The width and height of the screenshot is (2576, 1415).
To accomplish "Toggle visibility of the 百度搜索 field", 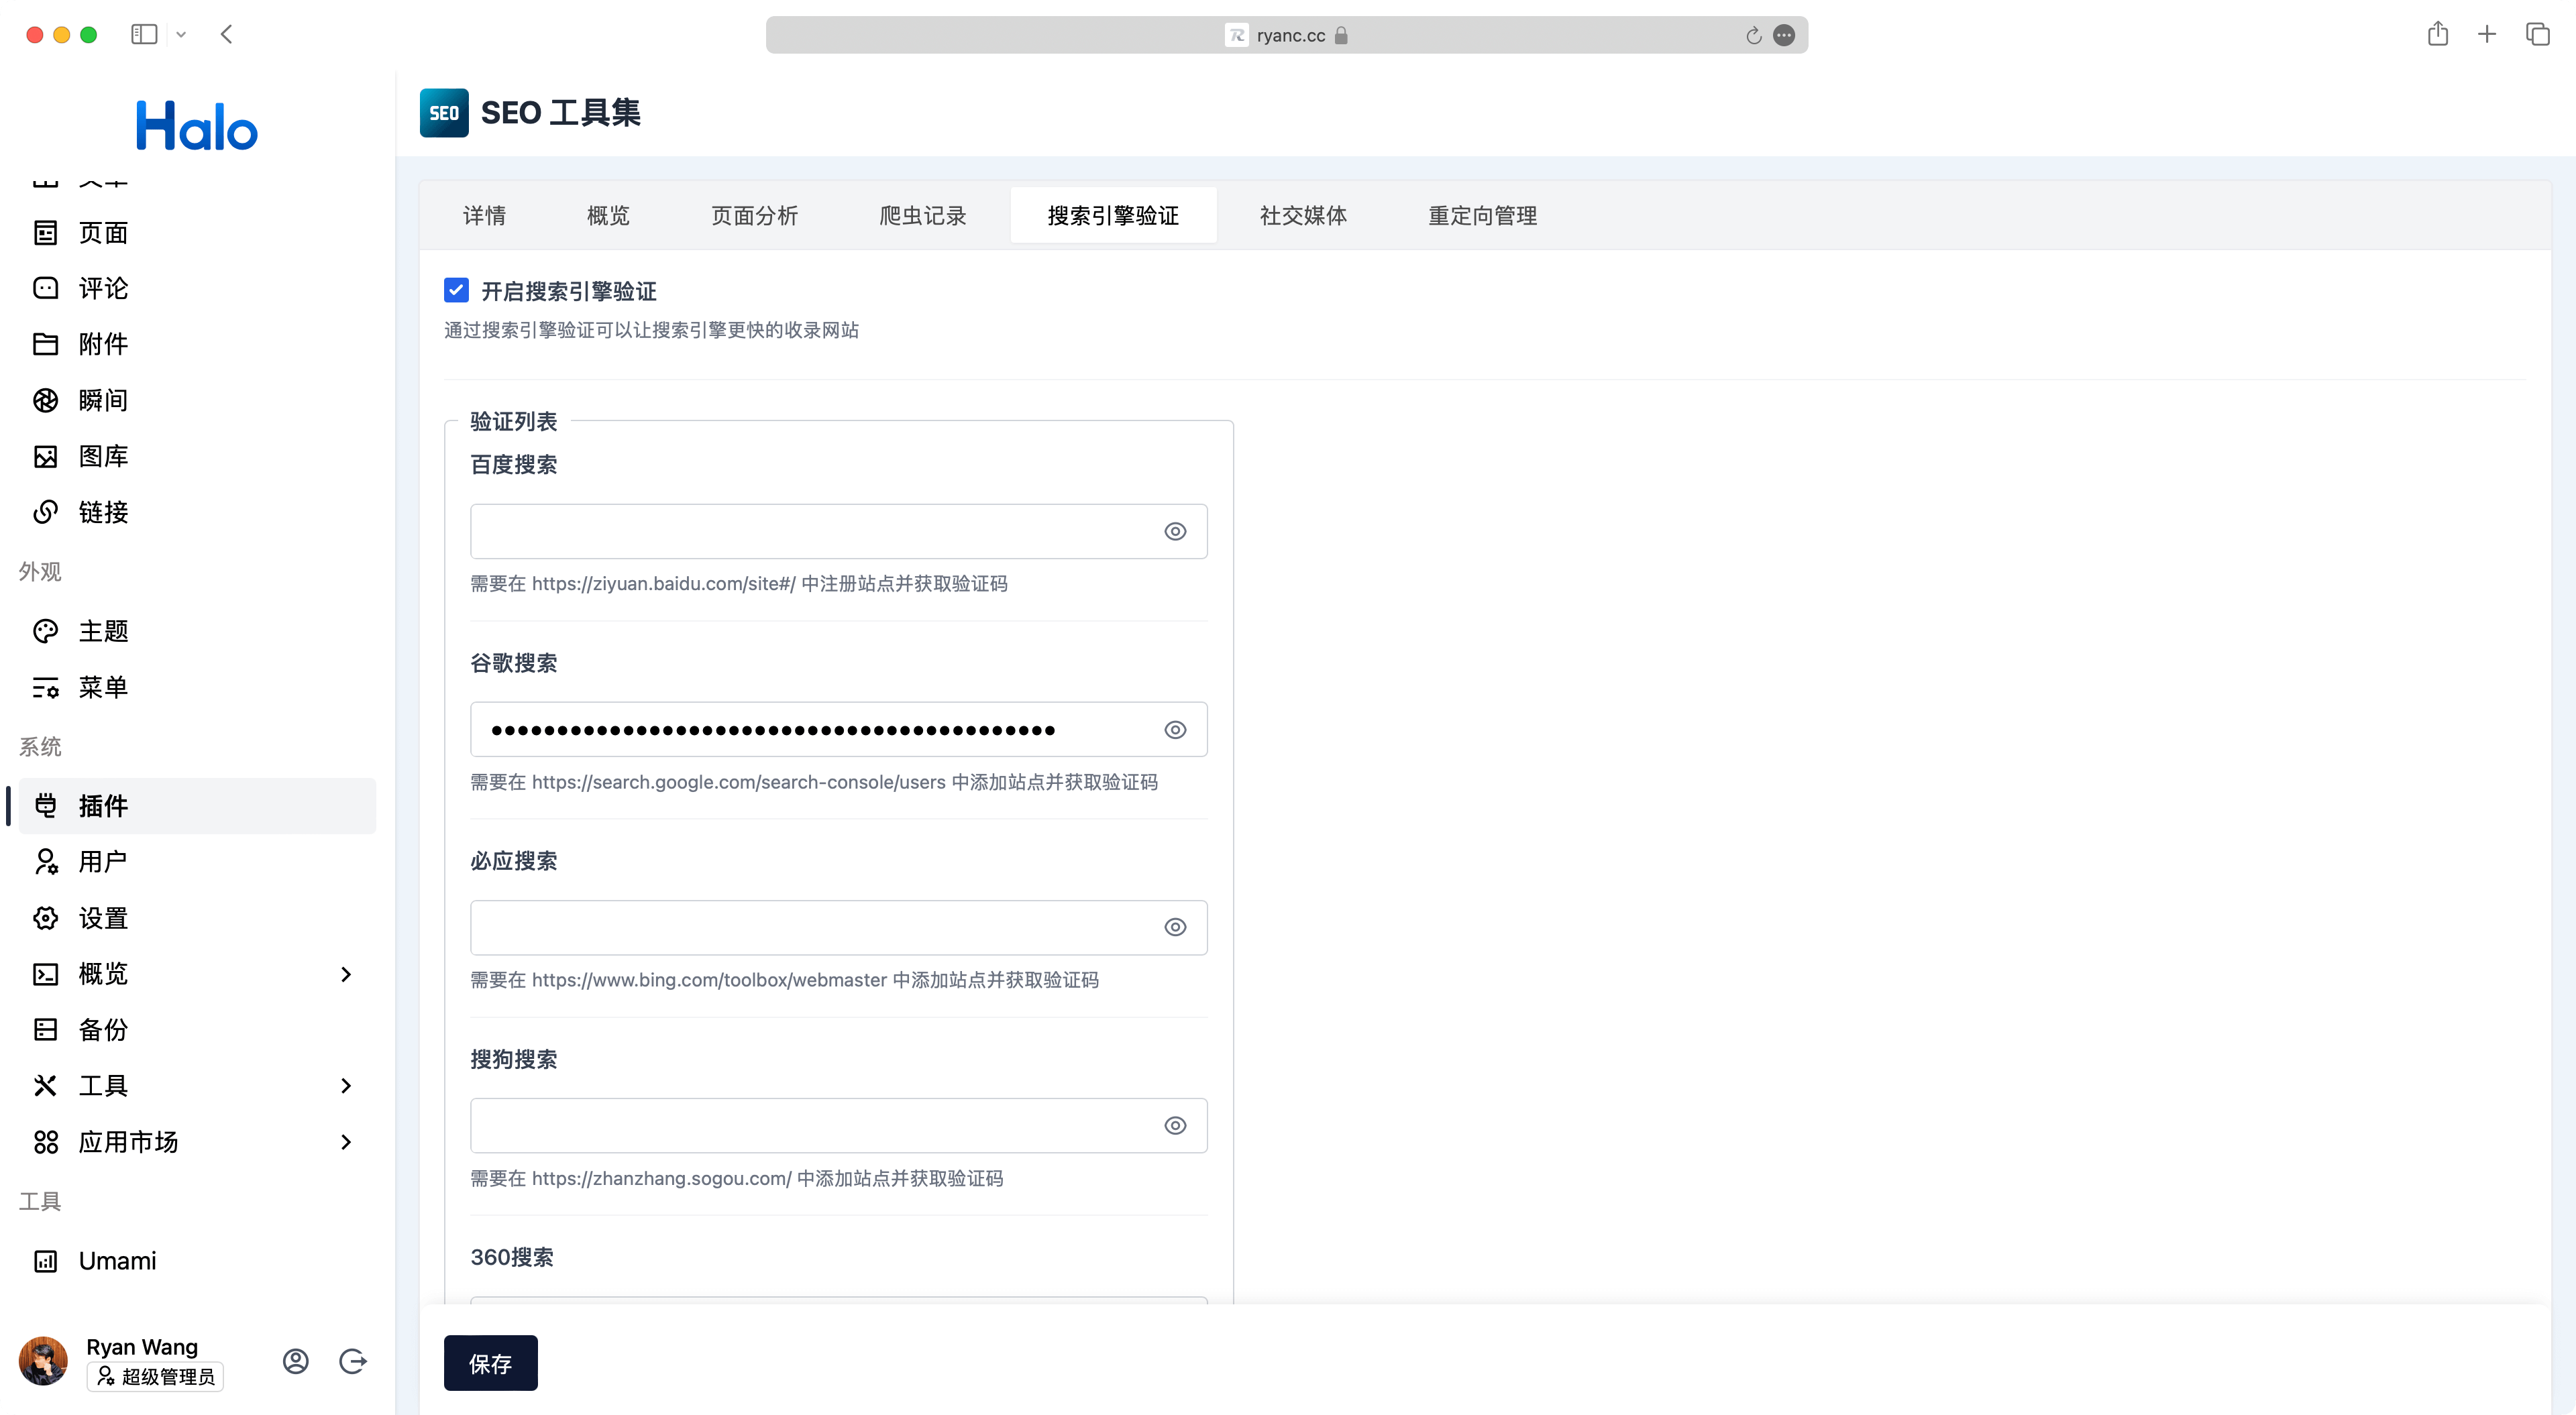I will [1175, 532].
